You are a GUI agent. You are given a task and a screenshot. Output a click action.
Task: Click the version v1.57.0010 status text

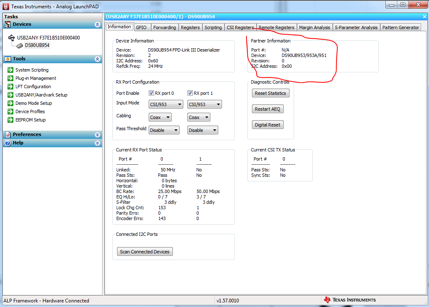click(228, 301)
